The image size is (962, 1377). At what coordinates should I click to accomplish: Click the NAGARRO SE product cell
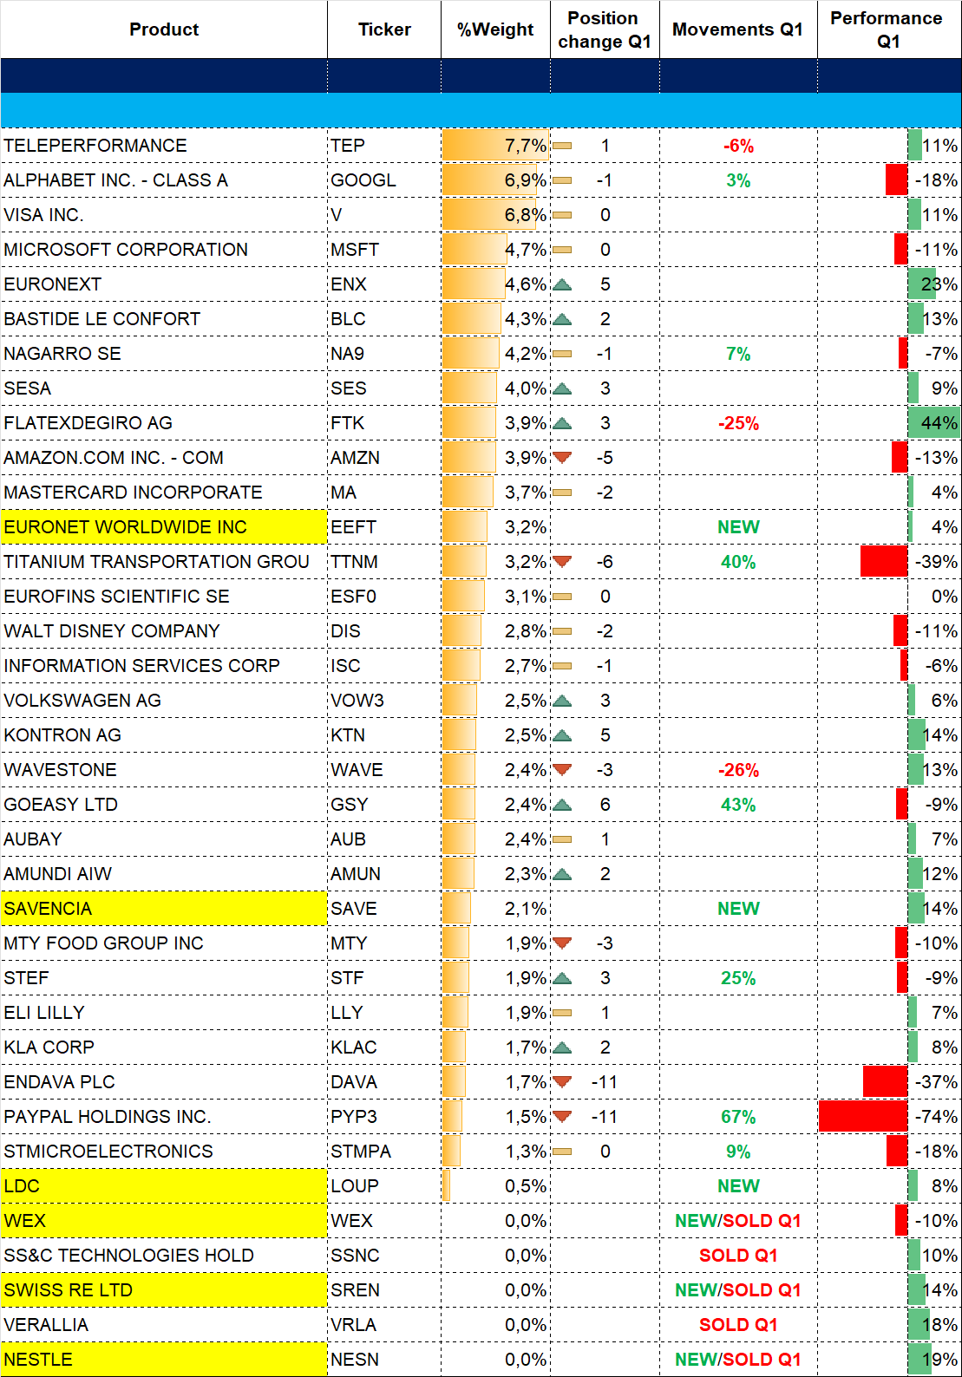tap(164, 354)
